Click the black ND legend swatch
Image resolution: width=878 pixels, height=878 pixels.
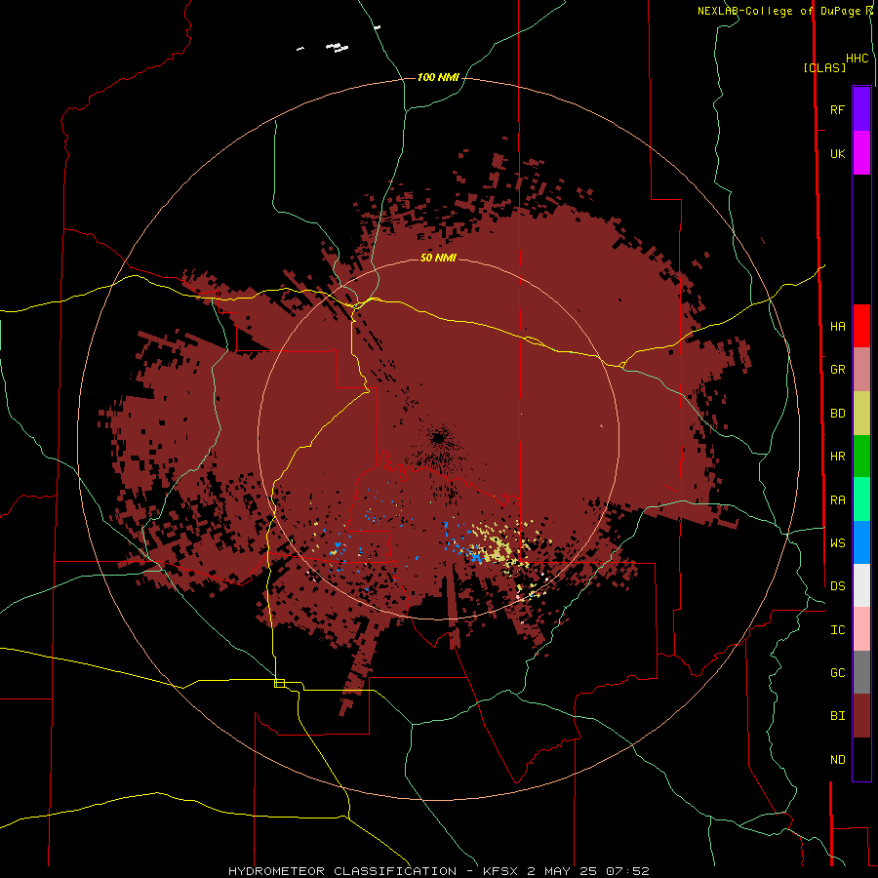(861, 759)
